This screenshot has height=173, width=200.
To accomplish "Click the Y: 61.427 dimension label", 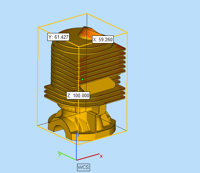I will 58,37.
